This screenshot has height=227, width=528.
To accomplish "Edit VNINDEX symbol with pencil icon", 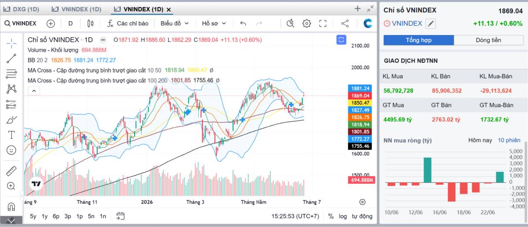I will tap(431, 24).
